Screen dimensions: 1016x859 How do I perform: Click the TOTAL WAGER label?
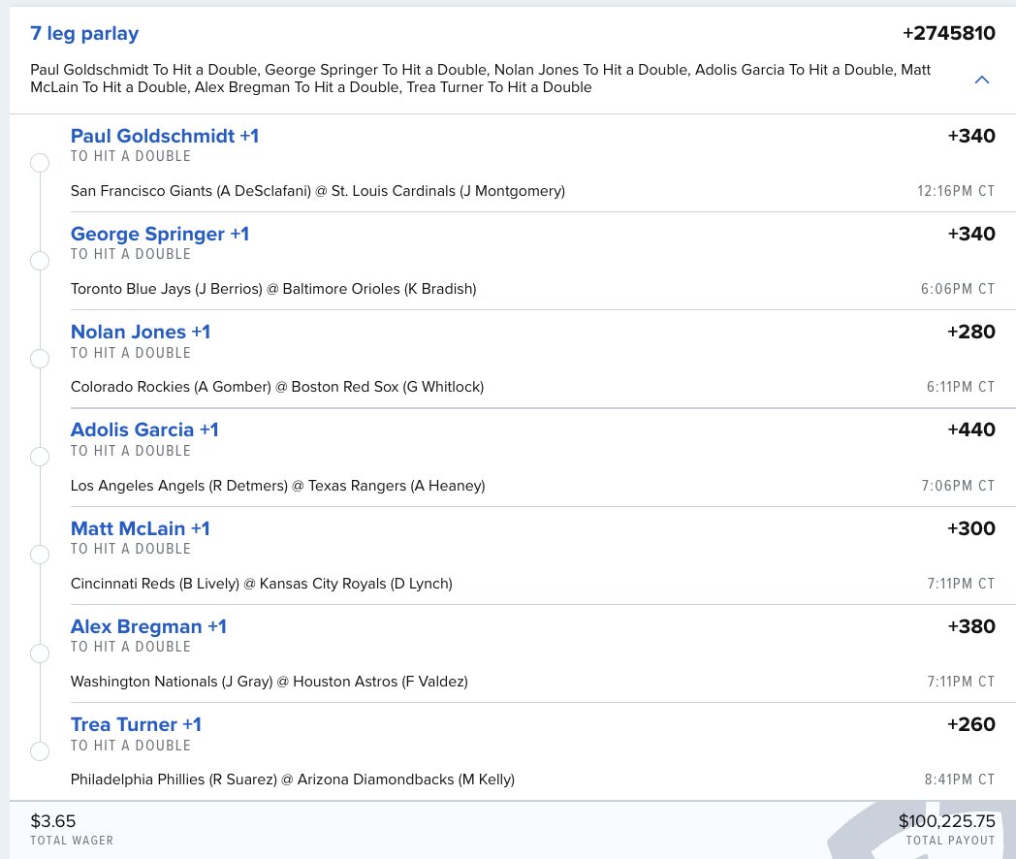pyautogui.click(x=72, y=841)
